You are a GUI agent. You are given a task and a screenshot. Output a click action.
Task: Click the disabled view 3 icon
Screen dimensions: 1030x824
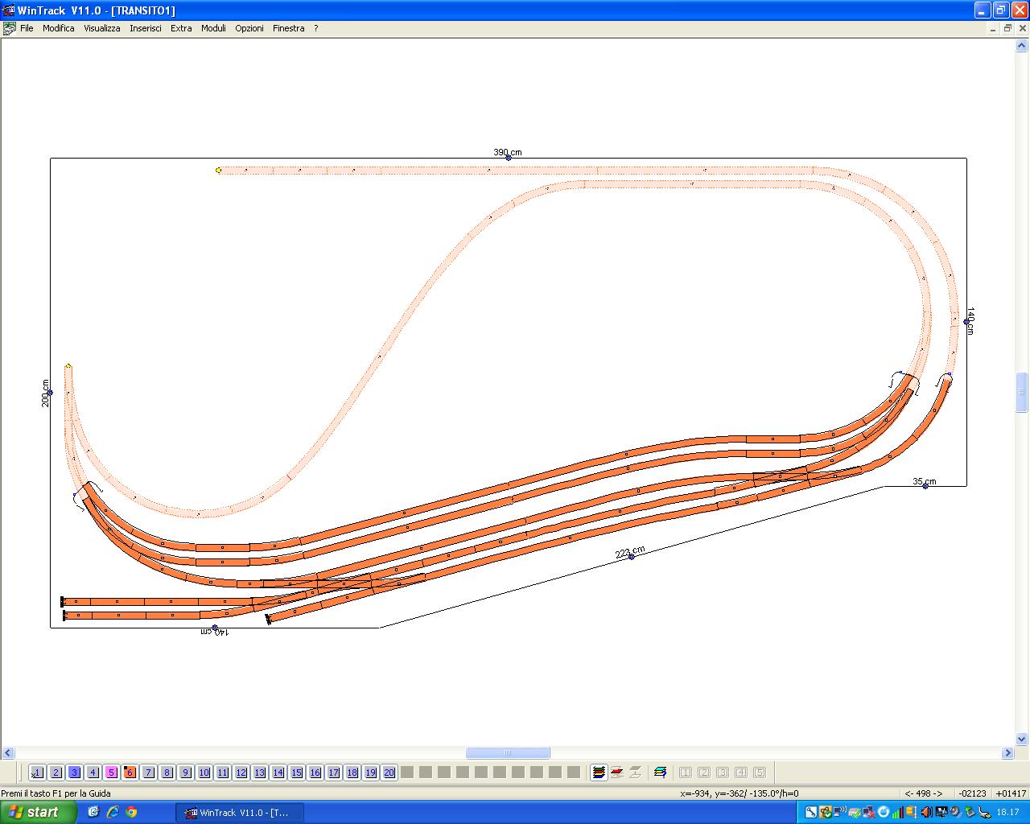[x=723, y=772]
